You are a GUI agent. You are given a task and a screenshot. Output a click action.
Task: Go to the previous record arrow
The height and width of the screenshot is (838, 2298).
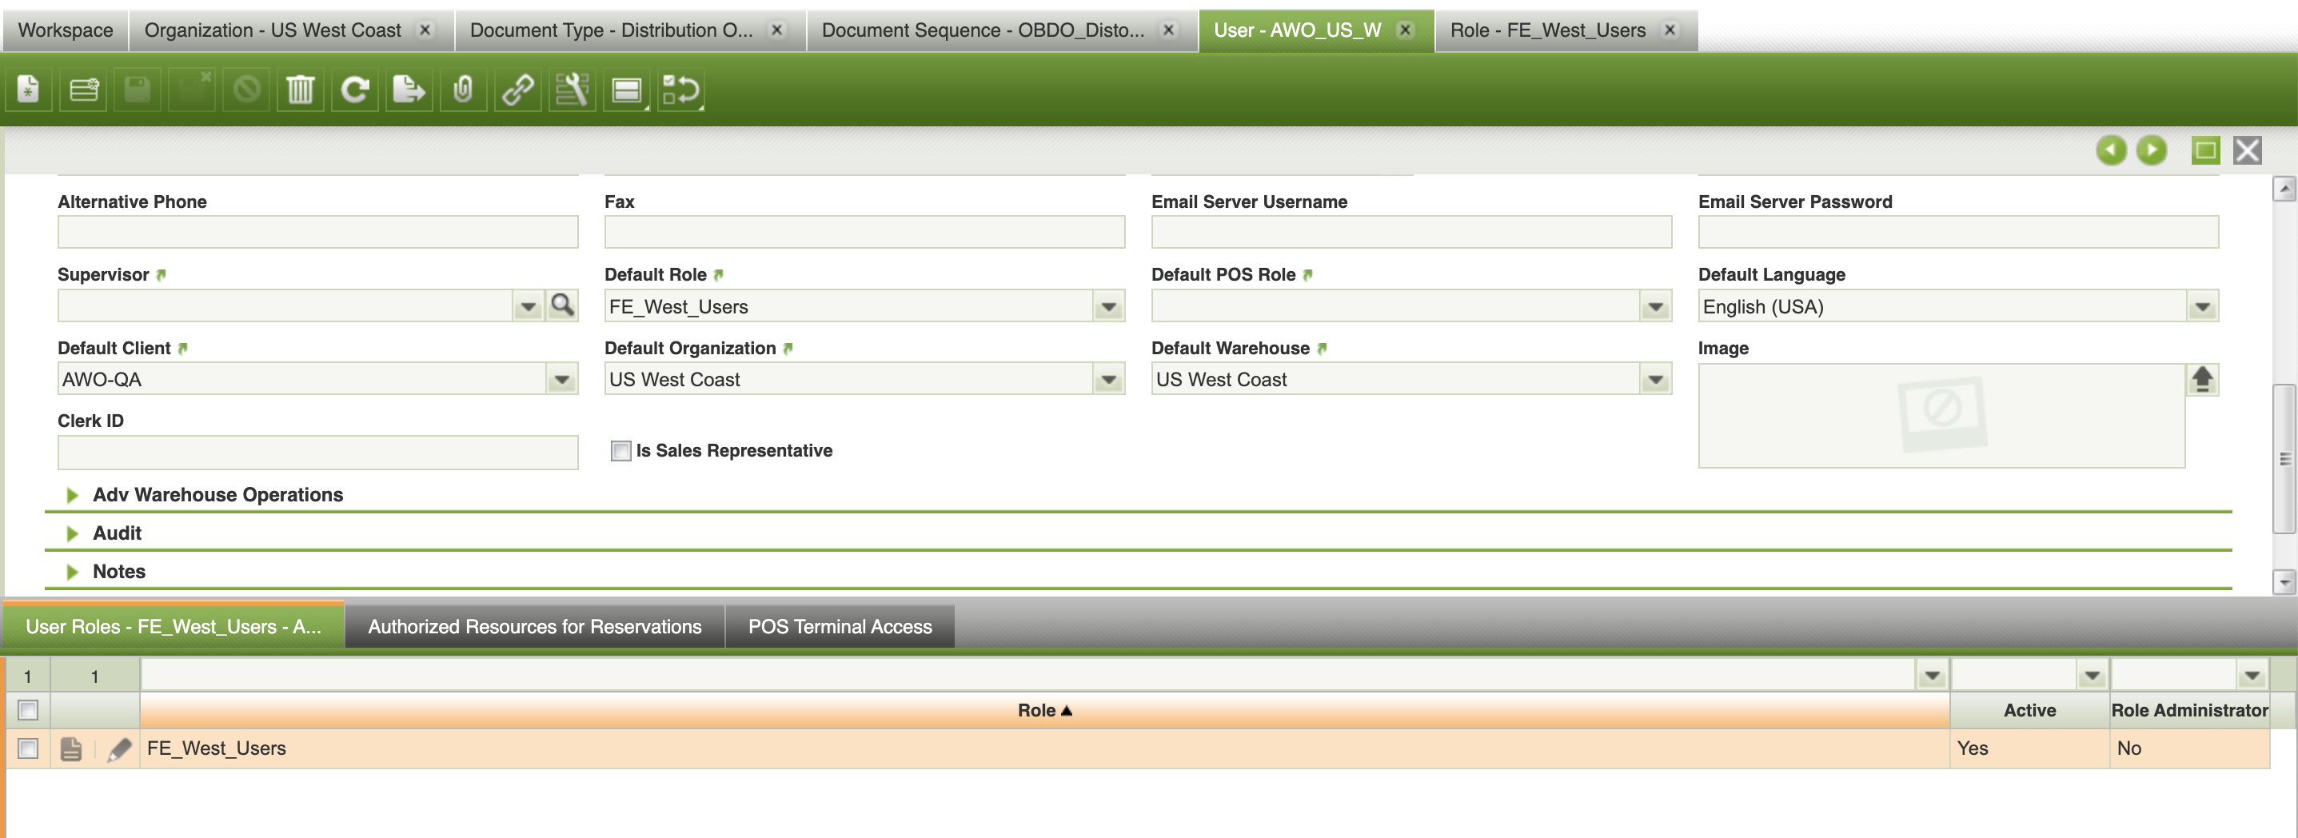coord(2111,150)
